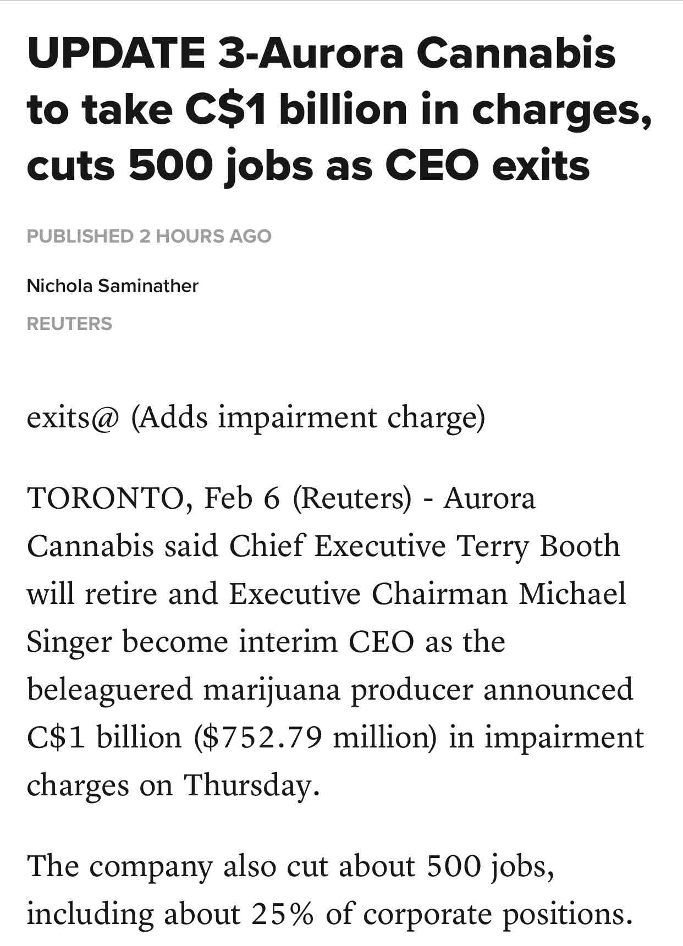Click the 'exits@ (Adds impairment charge)' line
Image resolution: width=683 pixels, height=946 pixels.
point(256,417)
